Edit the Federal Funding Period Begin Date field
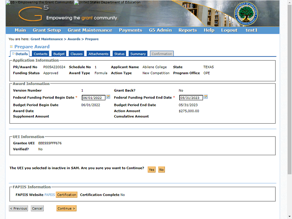The width and height of the screenshot is (292, 219). click(93, 98)
